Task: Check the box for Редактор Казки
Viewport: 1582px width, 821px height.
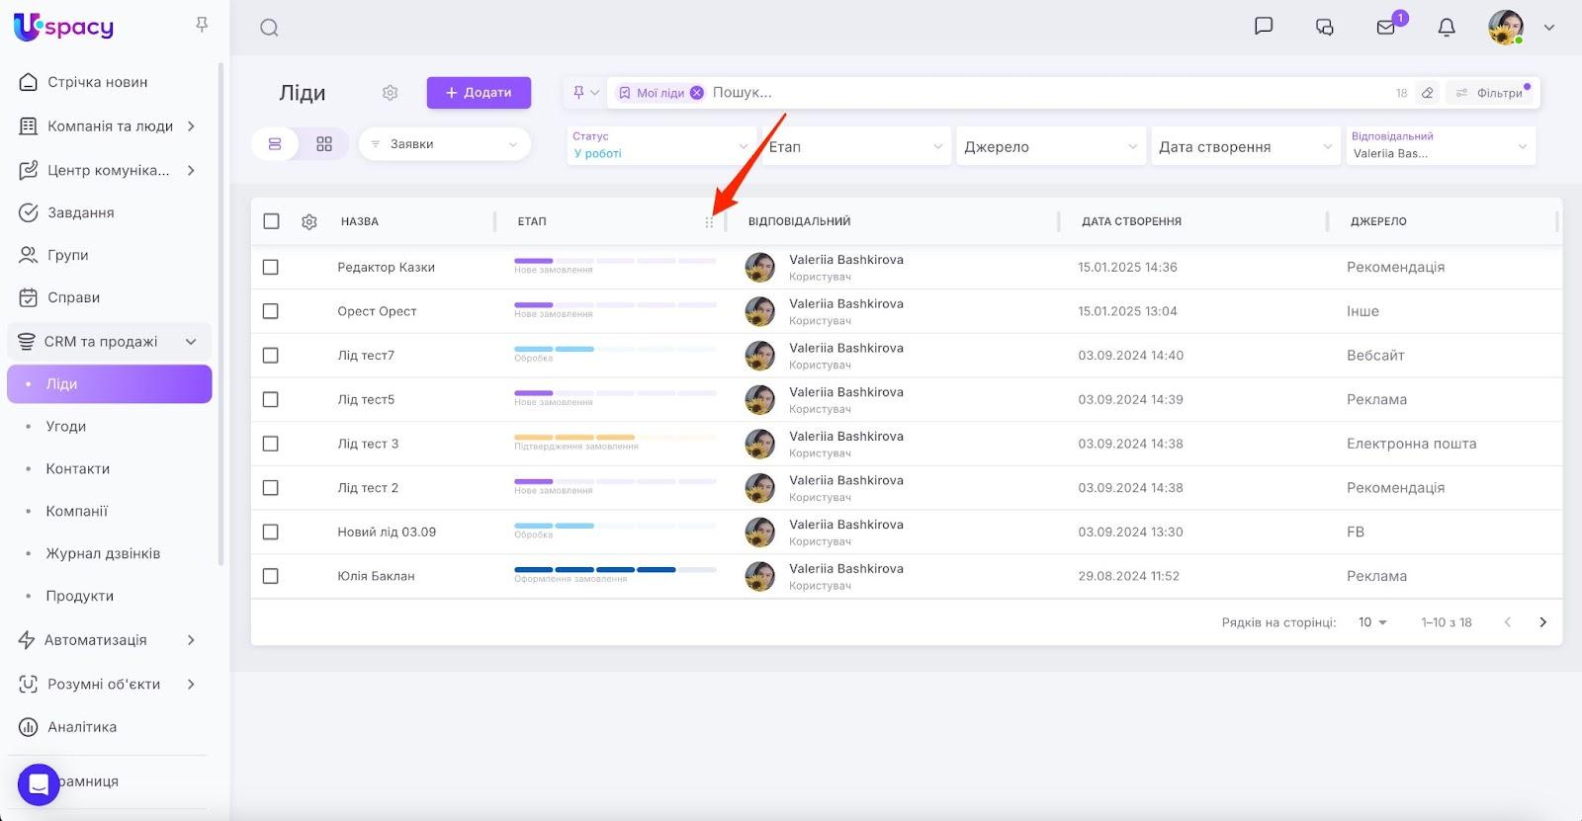Action: click(271, 268)
